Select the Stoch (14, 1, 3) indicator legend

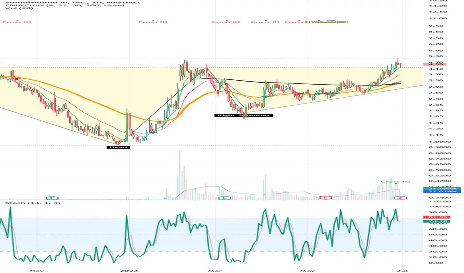tap(33, 203)
